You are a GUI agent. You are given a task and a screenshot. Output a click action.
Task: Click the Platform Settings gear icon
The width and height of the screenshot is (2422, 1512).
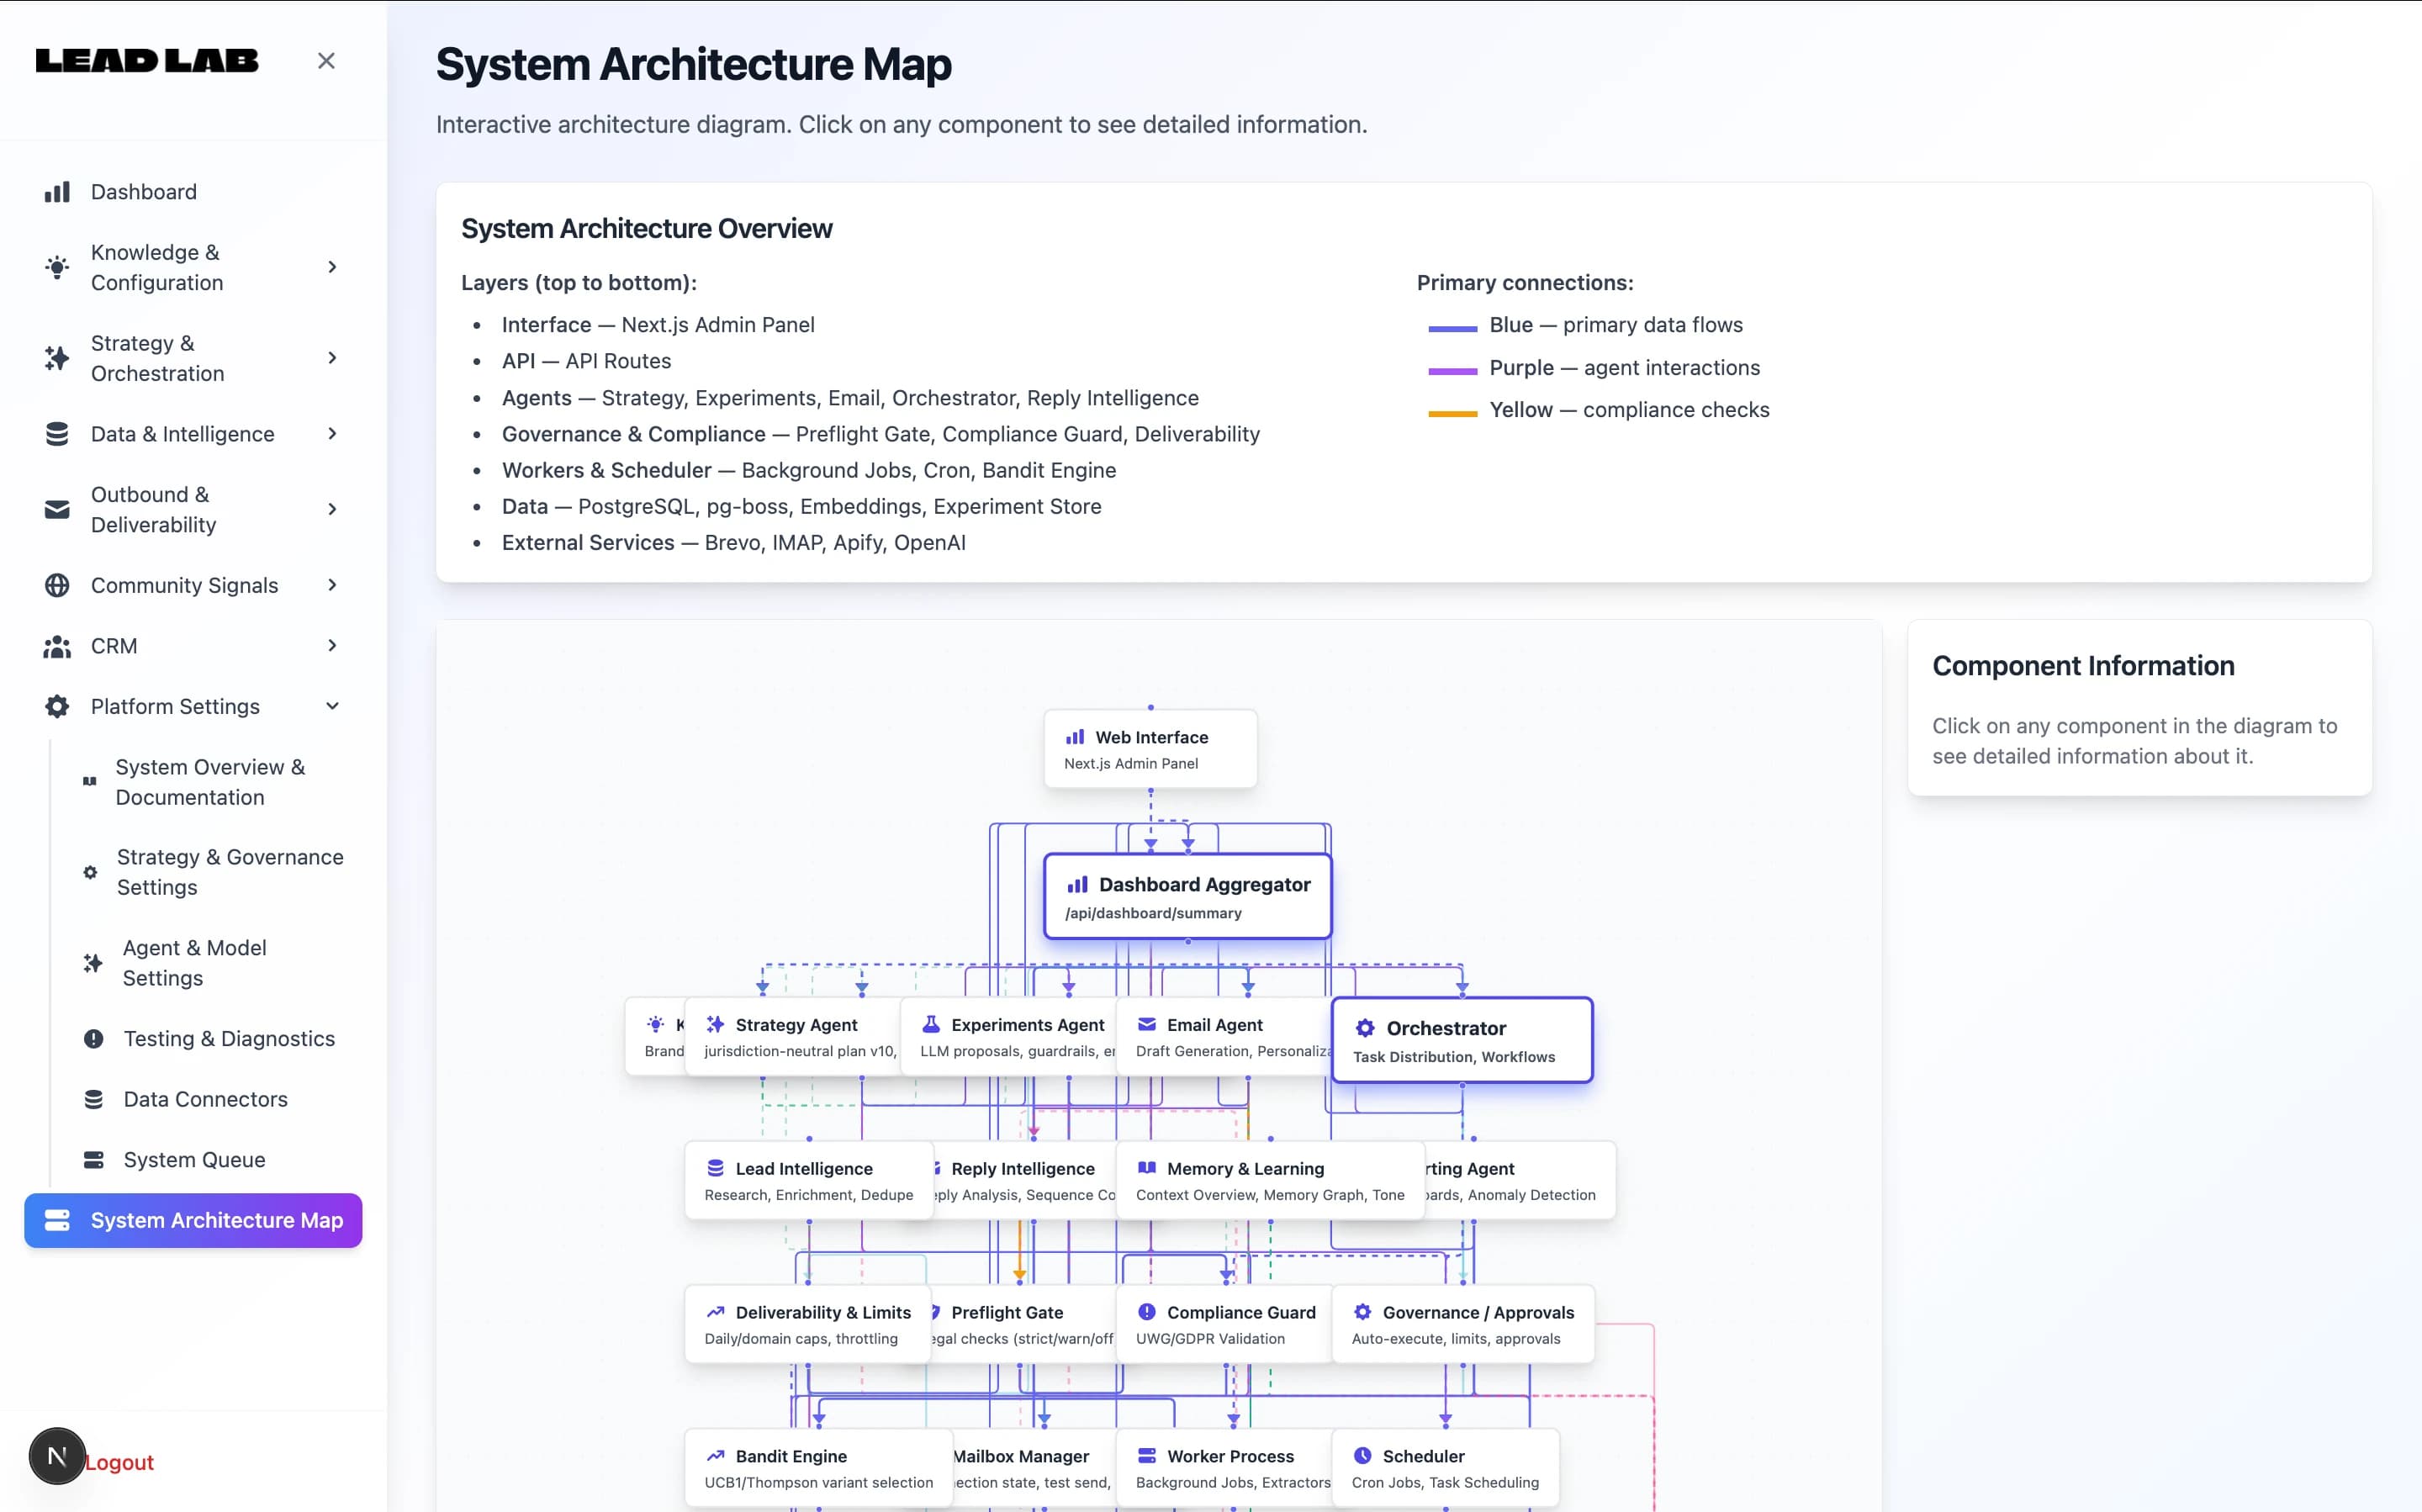tap(57, 707)
